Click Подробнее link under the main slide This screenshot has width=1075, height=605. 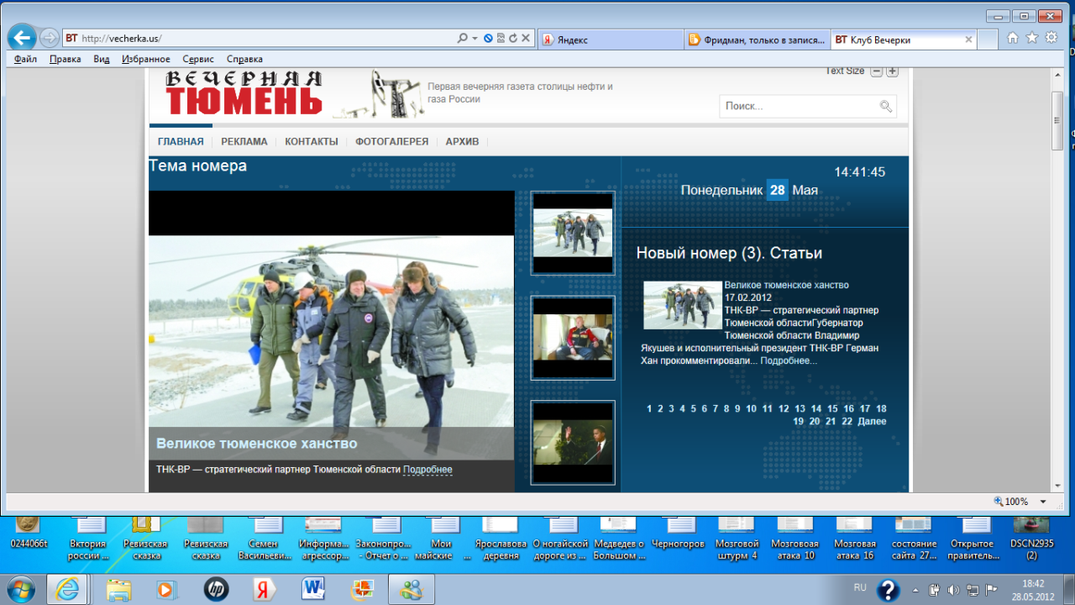[x=427, y=470]
